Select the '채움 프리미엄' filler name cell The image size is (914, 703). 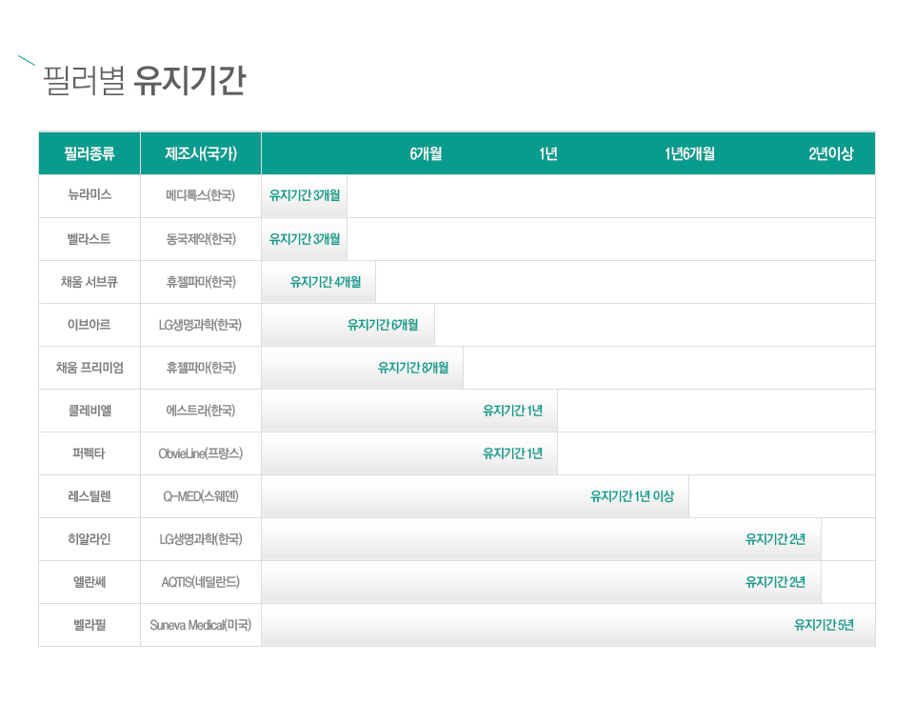(89, 368)
